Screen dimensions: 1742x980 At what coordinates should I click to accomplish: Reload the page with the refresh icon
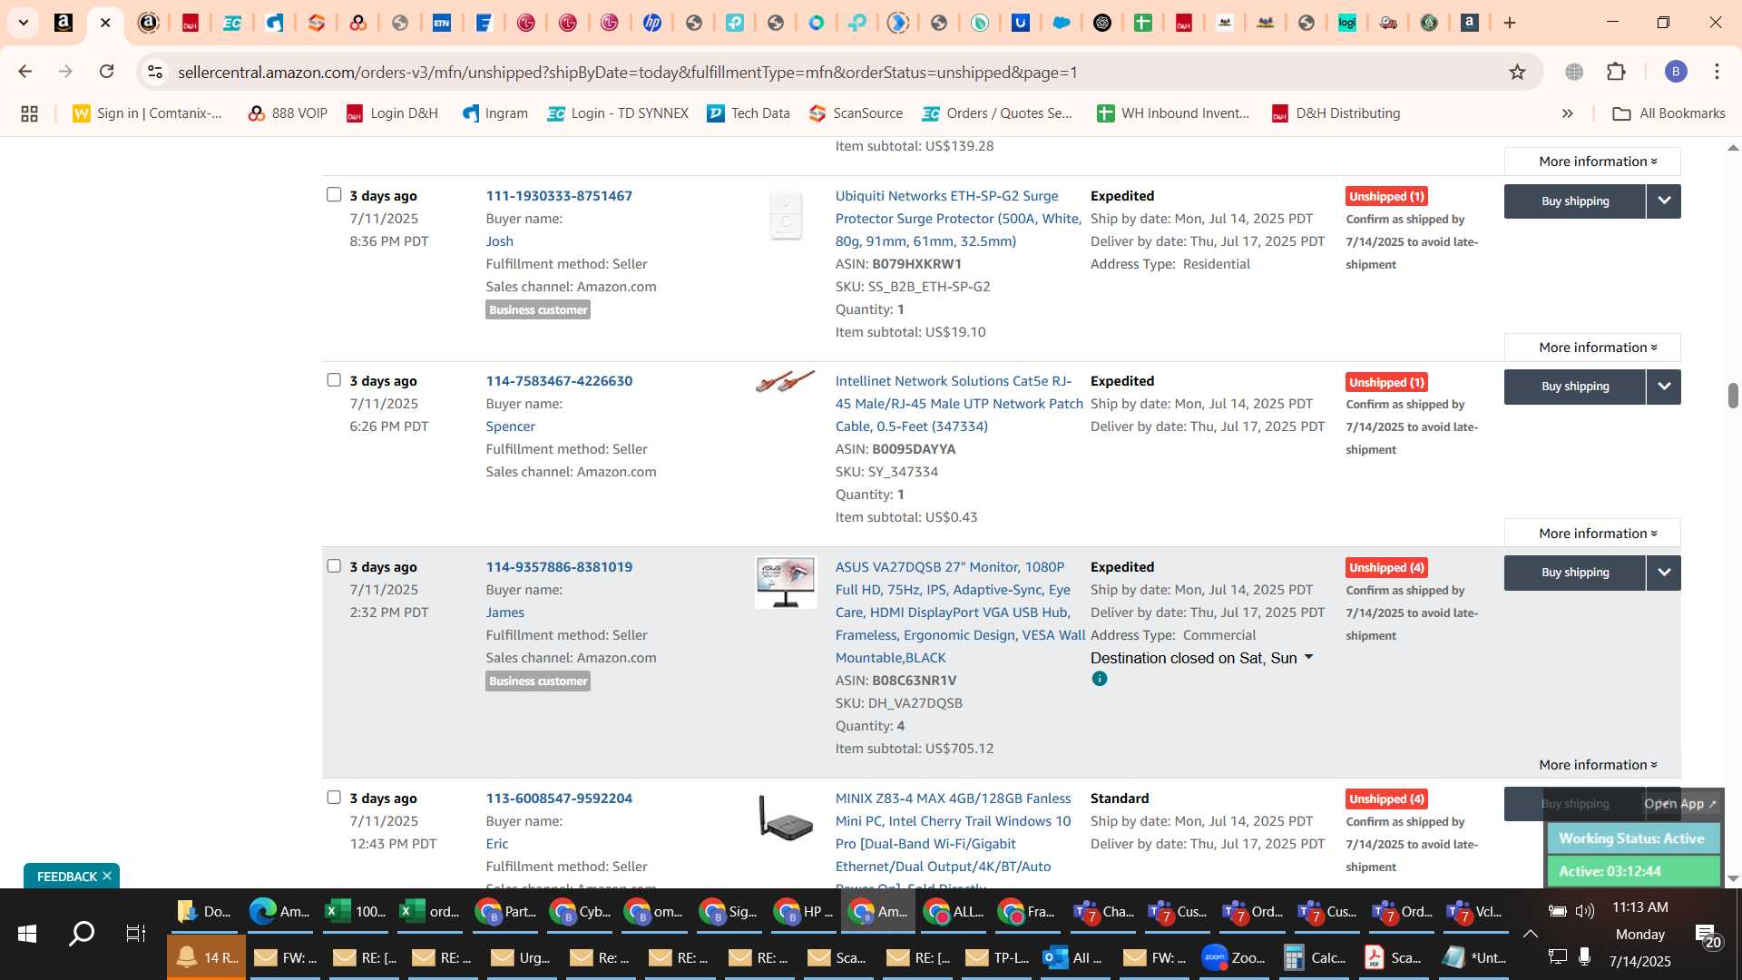pyautogui.click(x=106, y=72)
